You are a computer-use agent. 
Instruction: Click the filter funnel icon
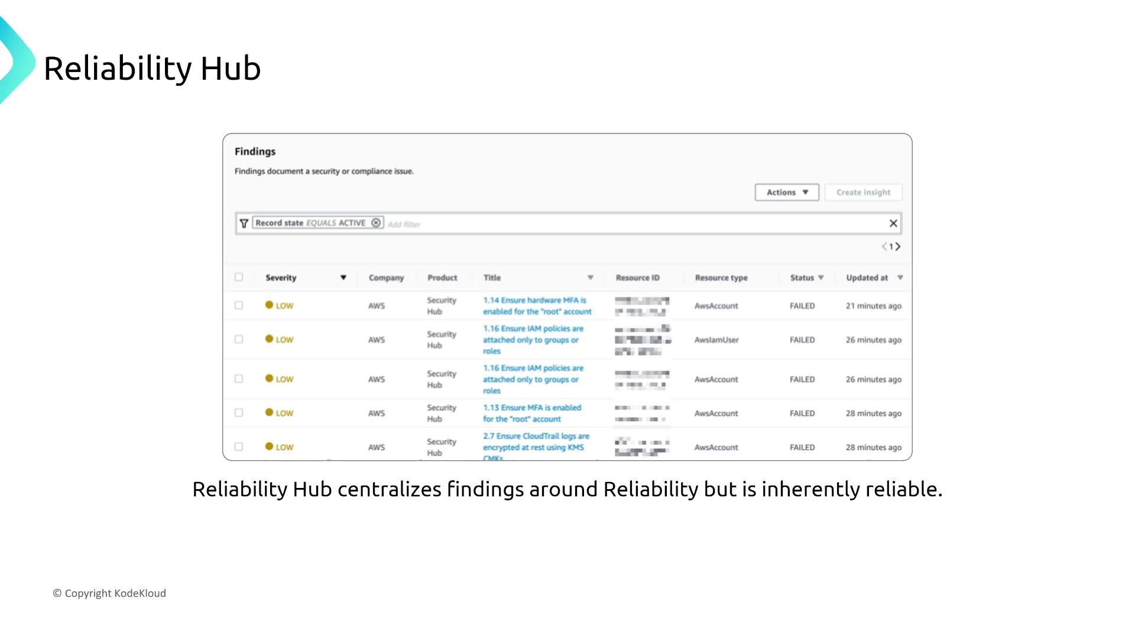point(244,223)
